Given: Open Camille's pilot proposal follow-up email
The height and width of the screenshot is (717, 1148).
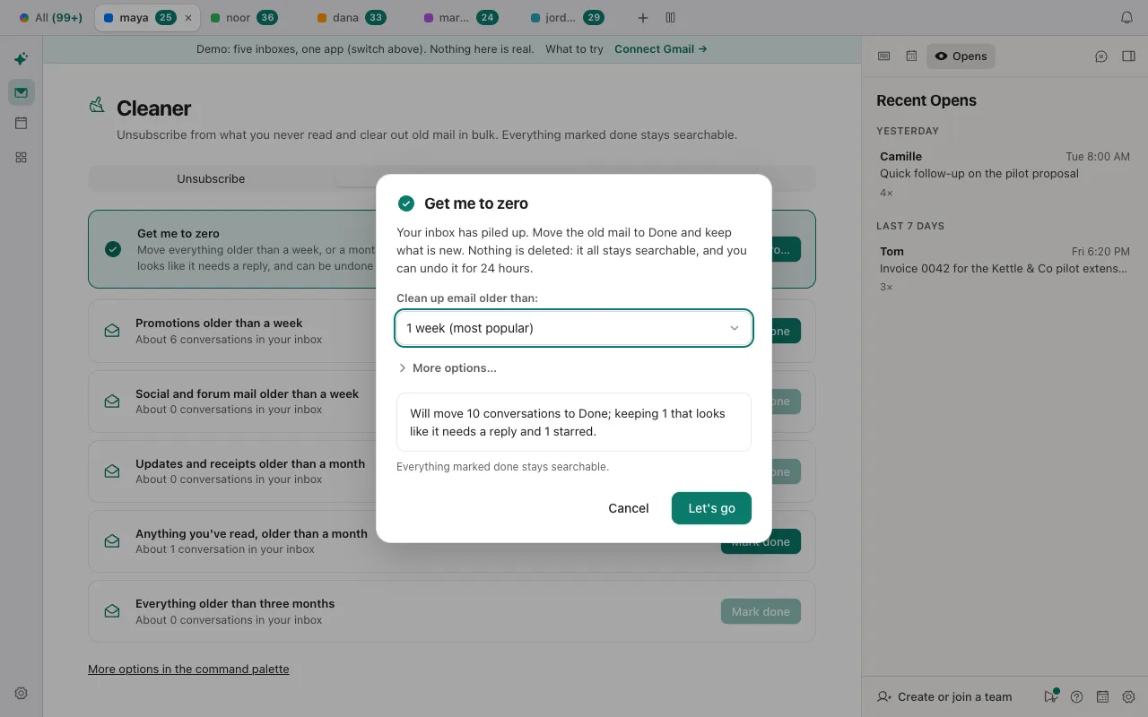Looking at the screenshot, I should pyautogui.click(x=1004, y=174).
